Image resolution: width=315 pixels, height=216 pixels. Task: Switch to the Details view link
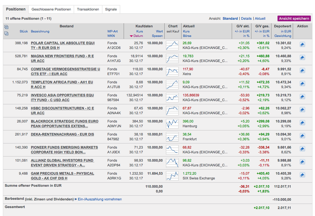click(x=246, y=18)
